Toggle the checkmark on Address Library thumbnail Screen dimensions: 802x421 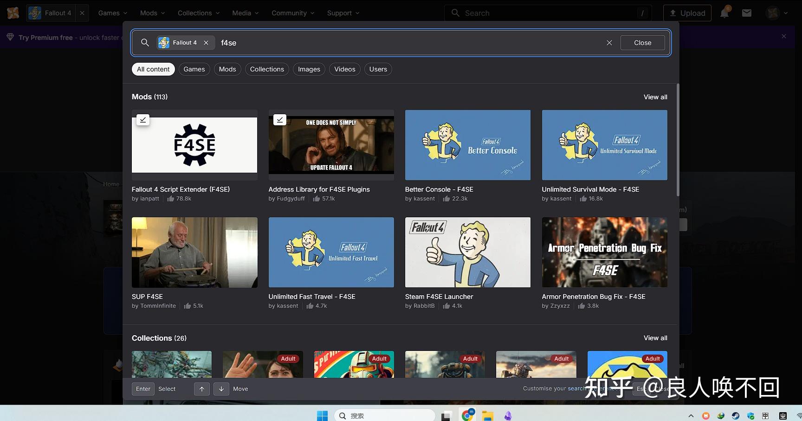click(280, 120)
